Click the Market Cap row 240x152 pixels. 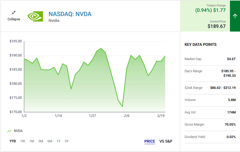click(x=210, y=59)
